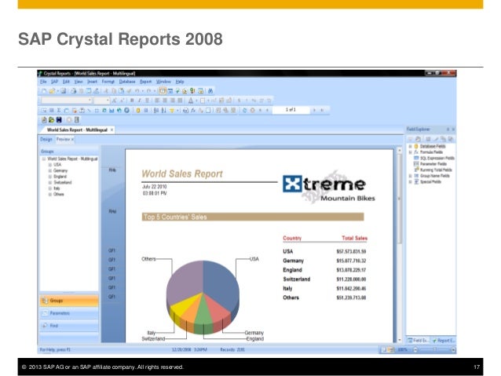The height and width of the screenshot is (376, 501).
Task: Open the Report menu
Action: (x=145, y=82)
